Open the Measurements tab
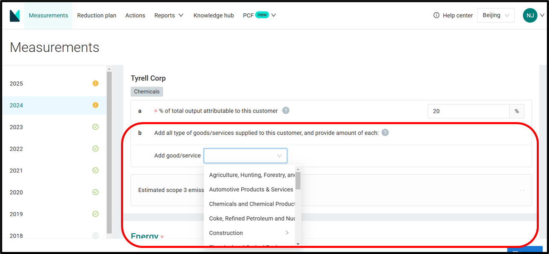Viewport: 549px width, 254px height. (x=49, y=15)
